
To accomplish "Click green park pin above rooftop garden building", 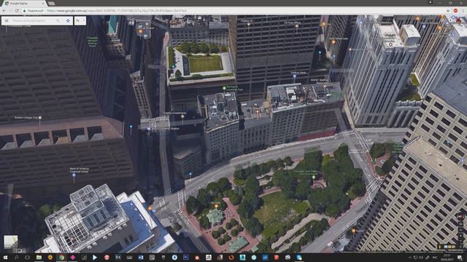I will (224, 88).
